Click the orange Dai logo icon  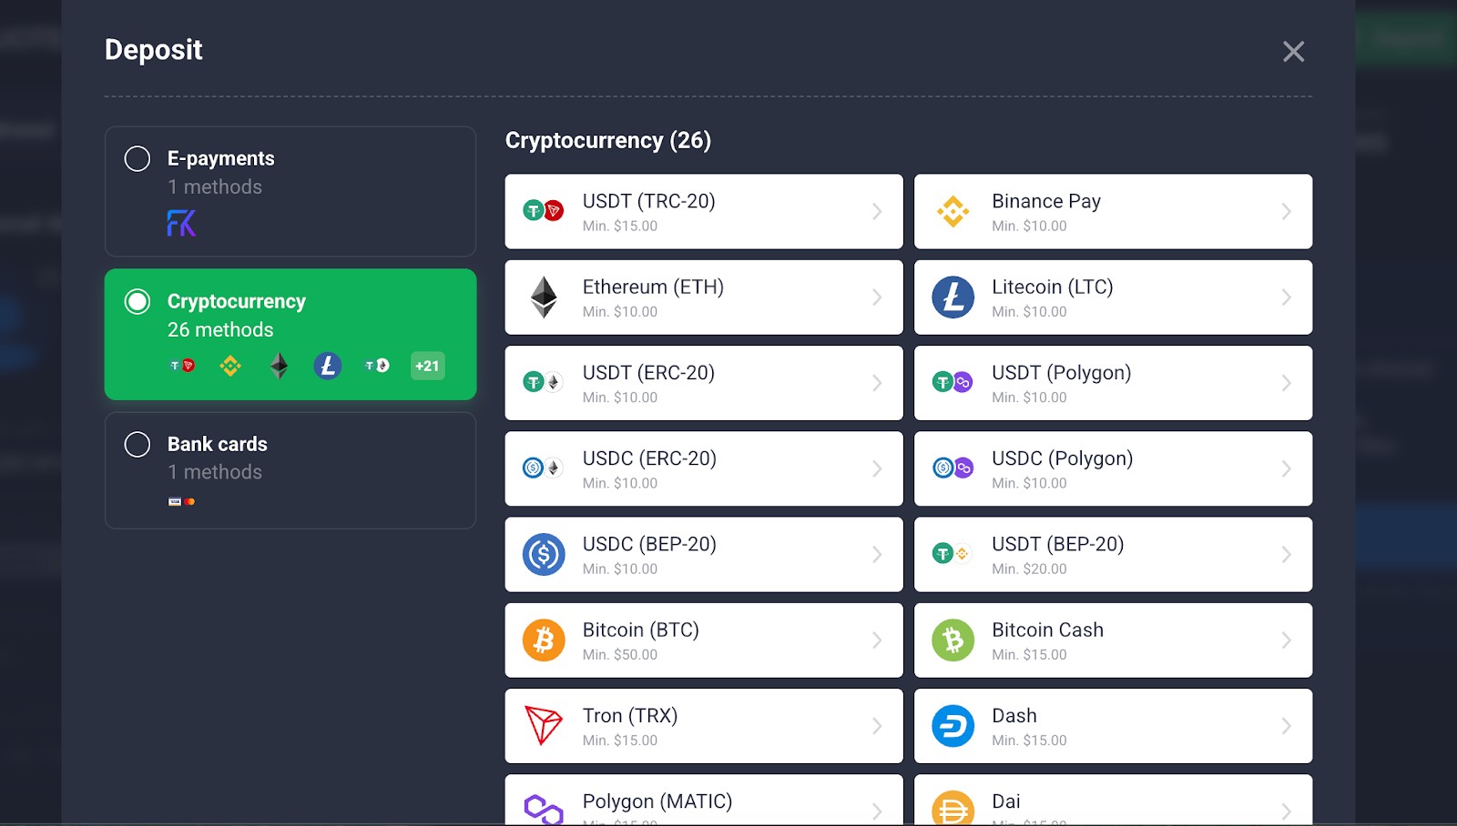(953, 808)
